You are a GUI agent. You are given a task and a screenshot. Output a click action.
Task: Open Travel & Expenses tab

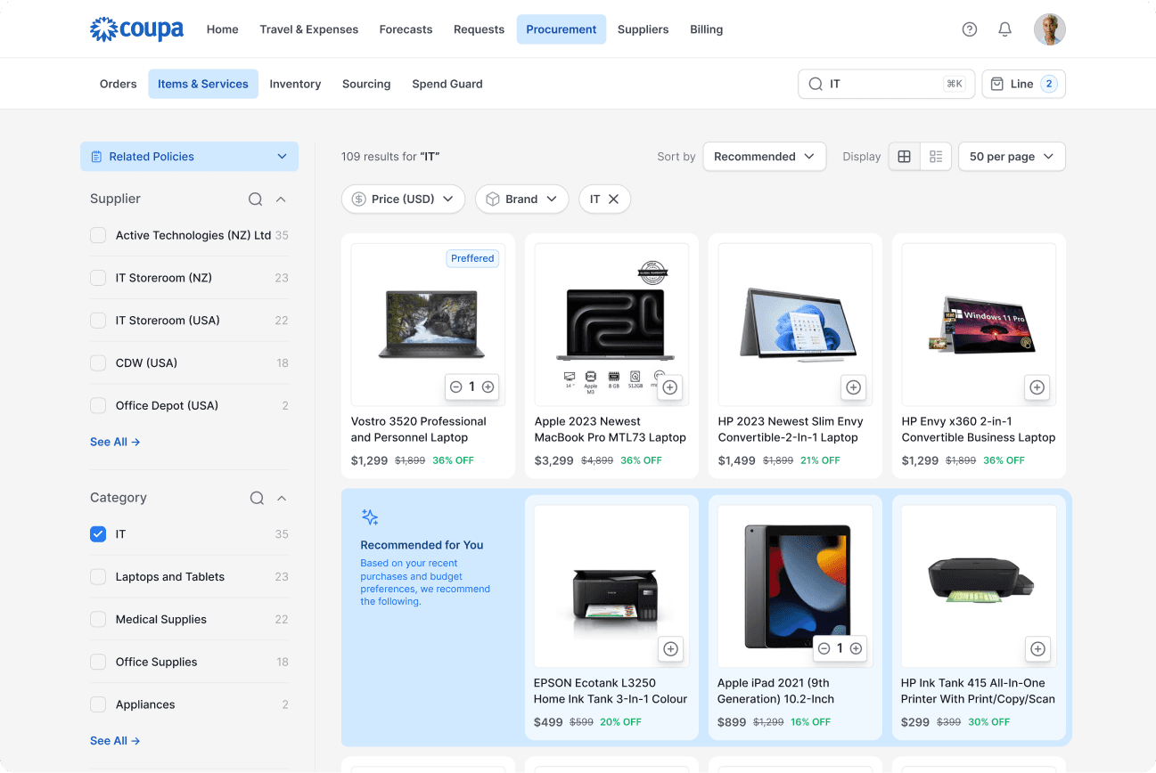pos(309,29)
